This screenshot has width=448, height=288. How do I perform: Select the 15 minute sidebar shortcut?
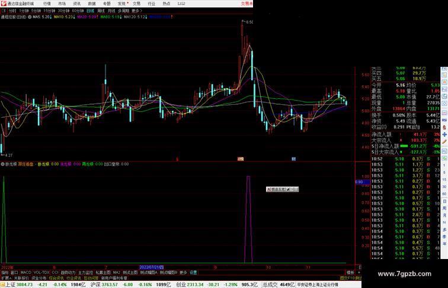point(444,180)
